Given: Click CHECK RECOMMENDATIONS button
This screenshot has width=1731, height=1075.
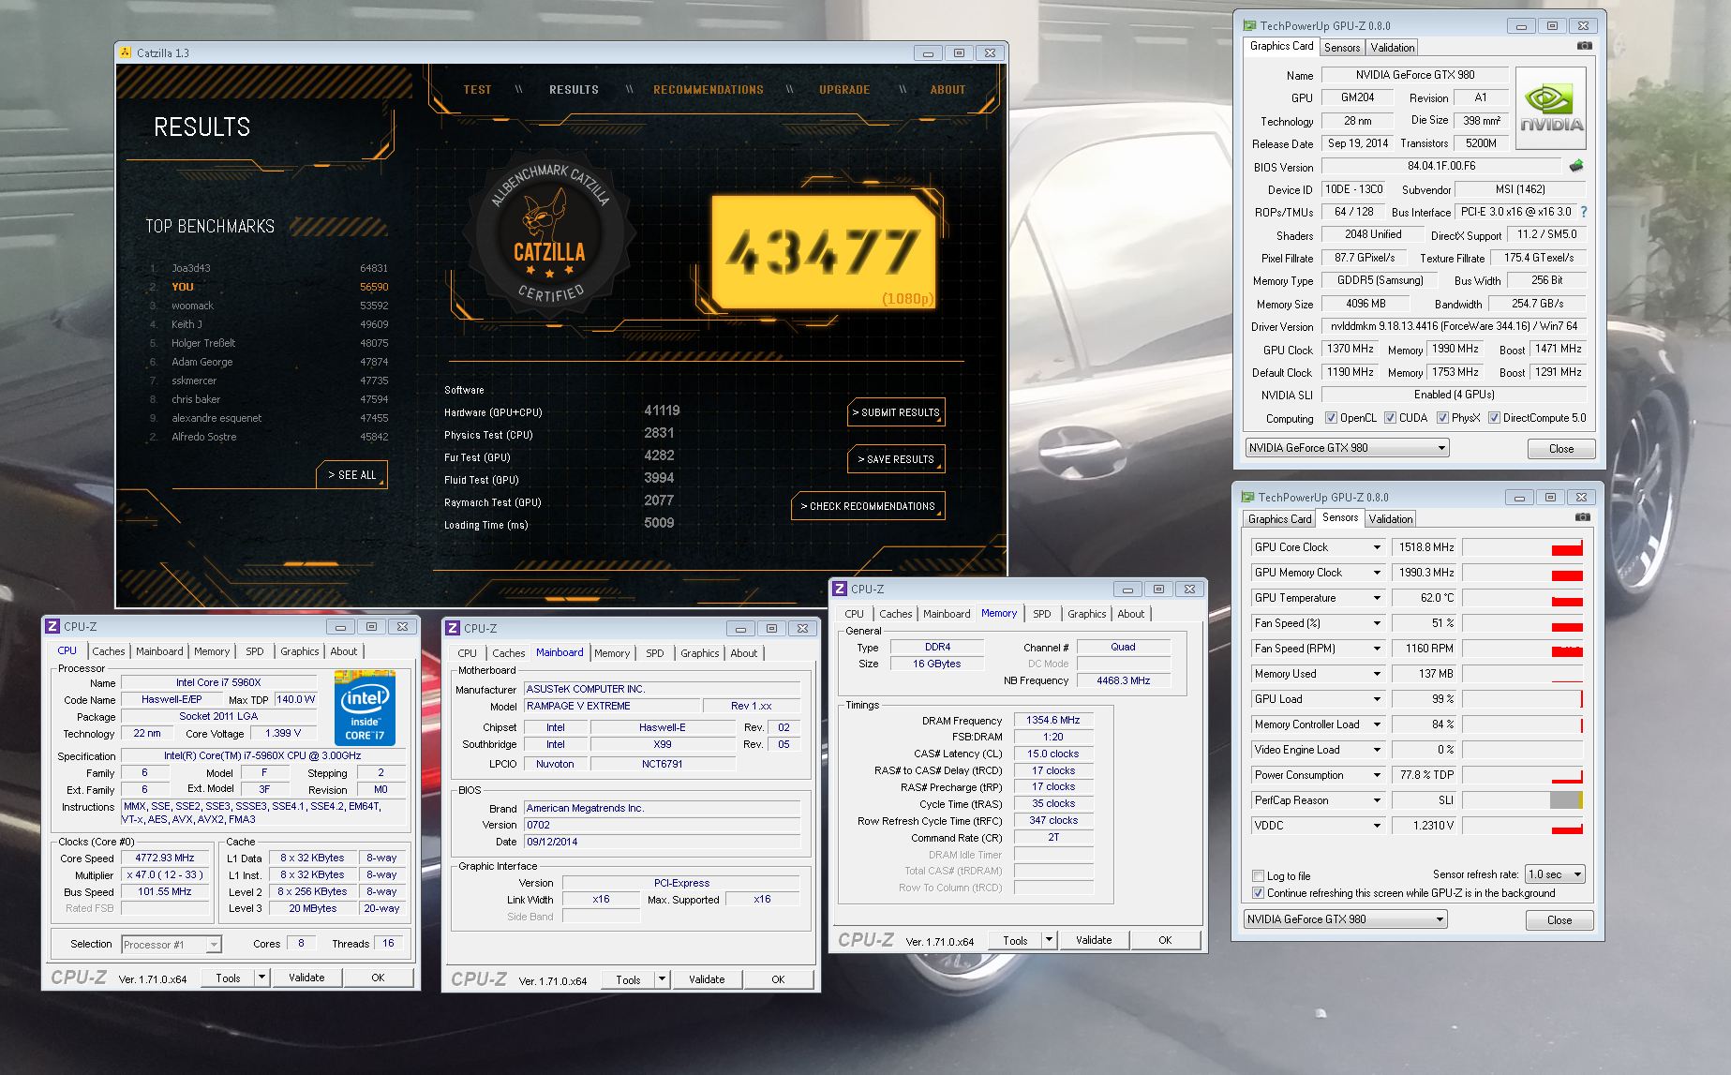Looking at the screenshot, I should (x=867, y=506).
